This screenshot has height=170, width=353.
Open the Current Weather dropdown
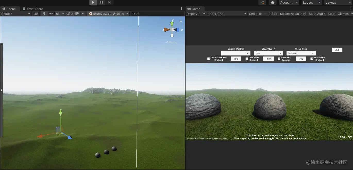click(x=236, y=53)
